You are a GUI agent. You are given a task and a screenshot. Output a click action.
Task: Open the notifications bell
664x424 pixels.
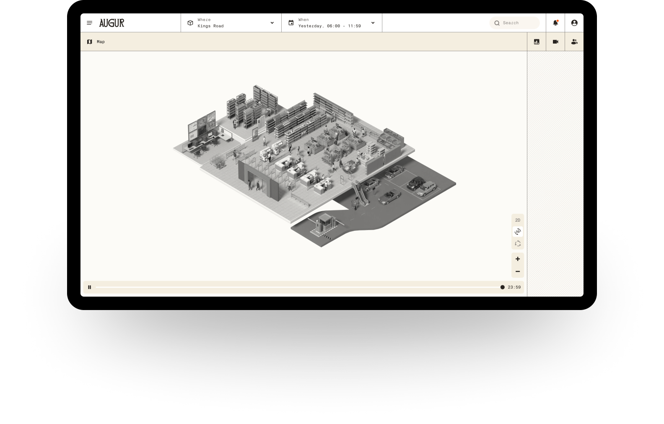pyautogui.click(x=555, y=23)
